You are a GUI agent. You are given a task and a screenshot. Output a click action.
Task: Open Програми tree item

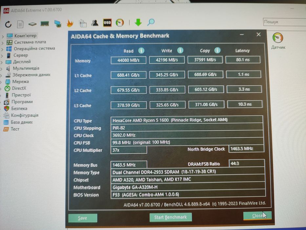click(x=22, y=102)
